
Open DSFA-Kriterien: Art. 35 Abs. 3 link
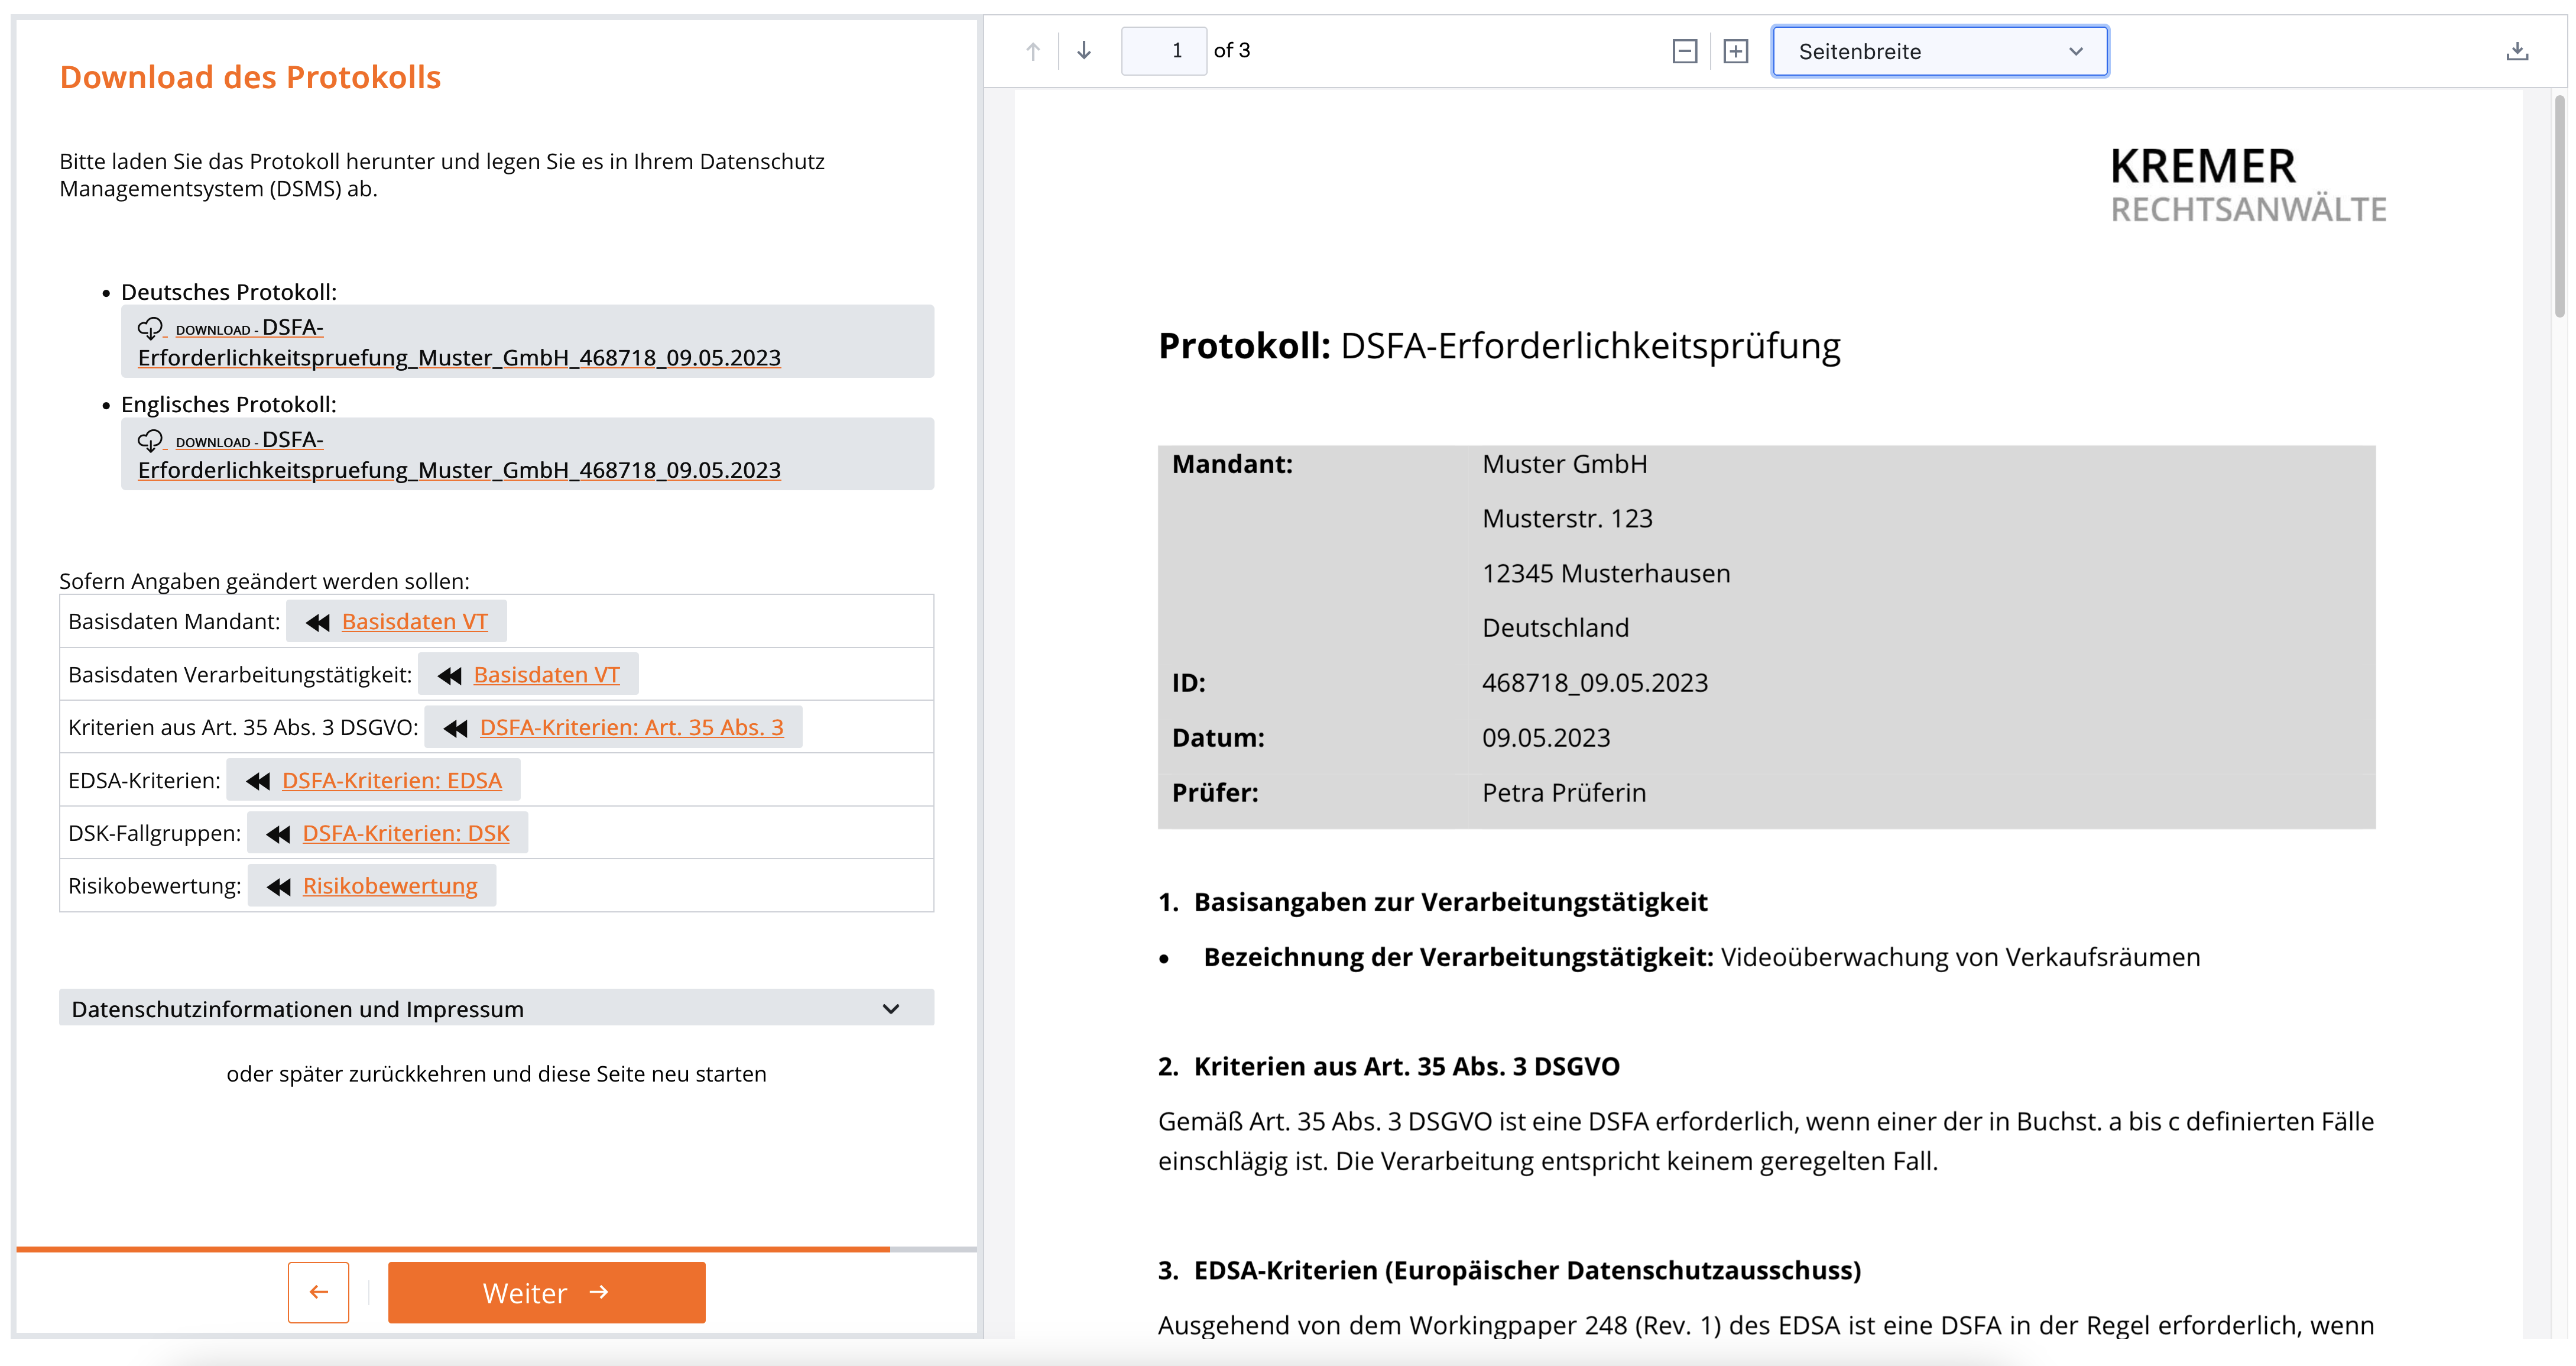(x=631, y=727)
